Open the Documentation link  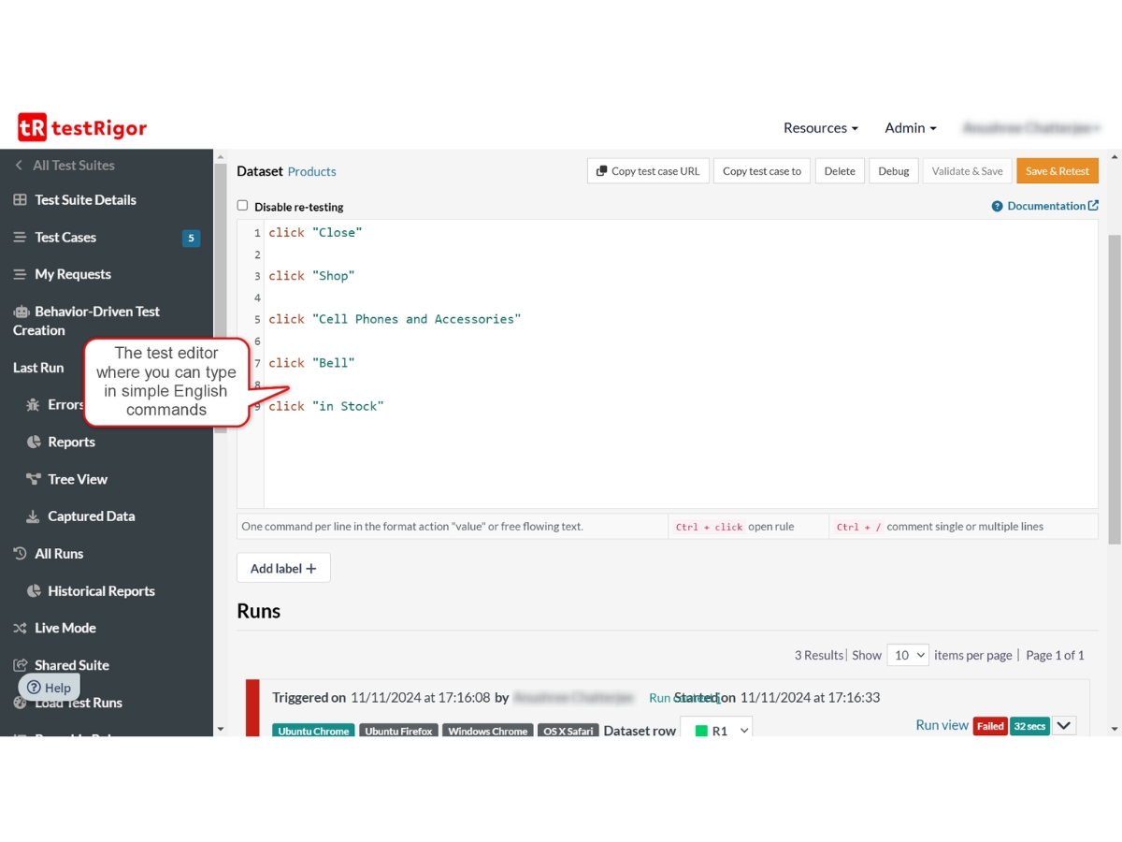pyautogui.click(x=1046, y=207)
